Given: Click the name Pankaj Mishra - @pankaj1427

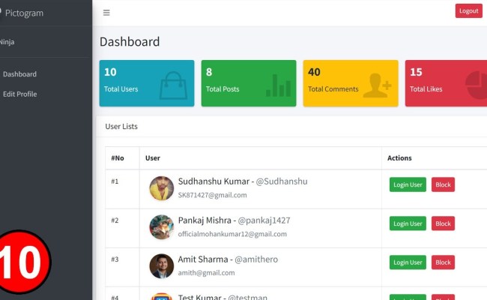Looking at the screenshot, I should click(234, 220).
